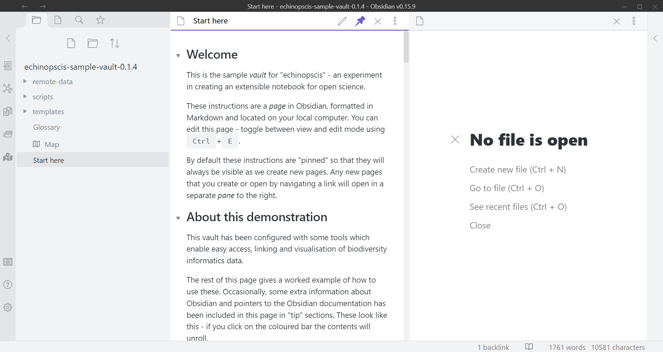Select the Start here note in explorer
Screen dimensions: 663x352
[93, 160]
